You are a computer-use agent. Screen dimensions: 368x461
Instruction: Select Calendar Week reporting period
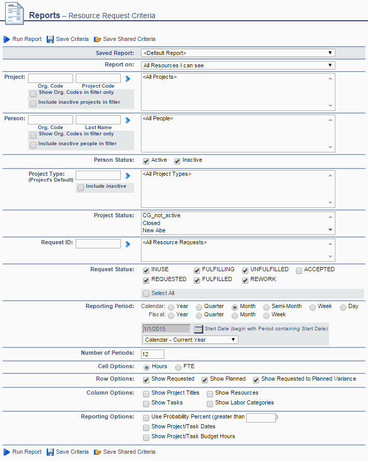click(313, 308)
